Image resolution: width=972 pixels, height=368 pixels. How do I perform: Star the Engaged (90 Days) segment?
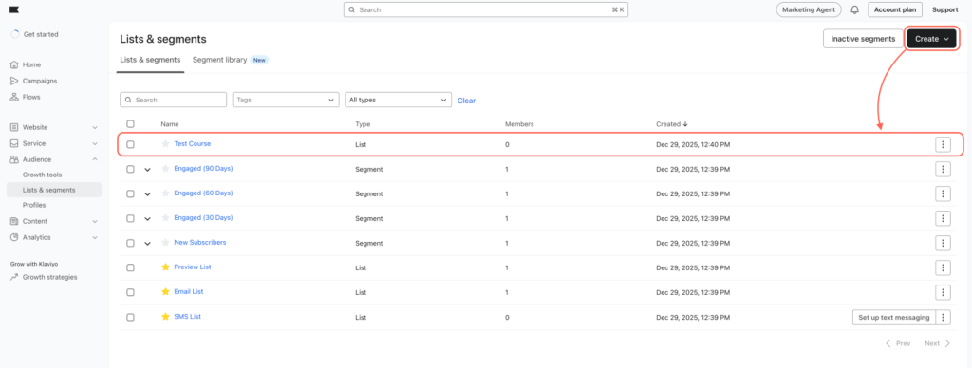(165, 169)
